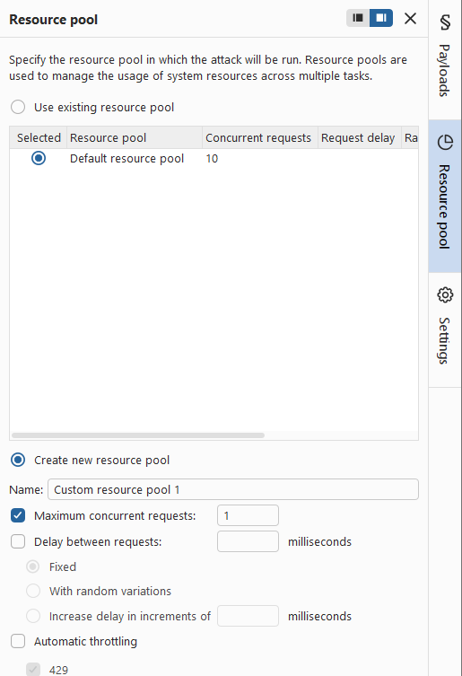Select Default resource pool radio button

pos(39,158)
